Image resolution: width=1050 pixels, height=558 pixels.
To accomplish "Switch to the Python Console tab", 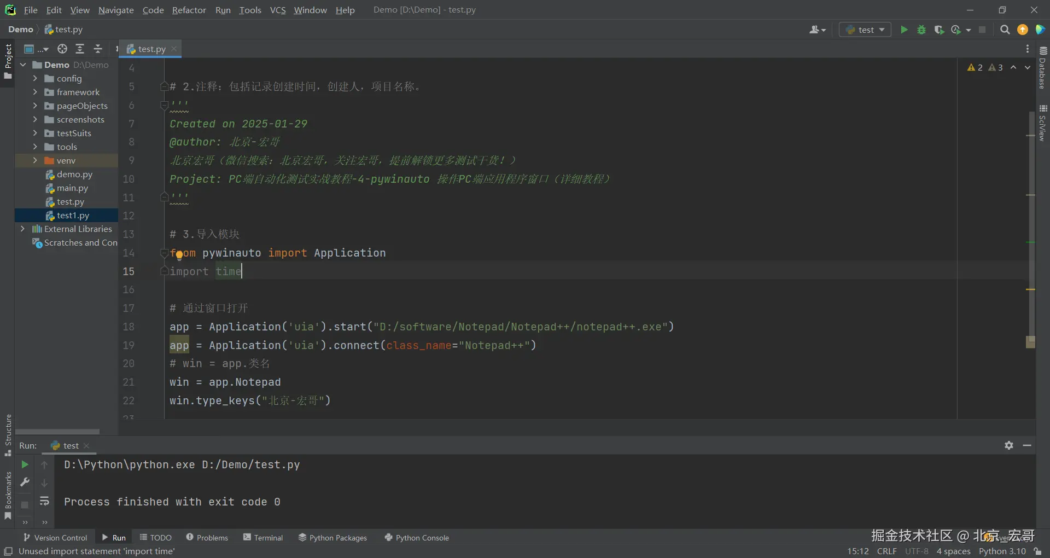I will [x=417, y=538].
